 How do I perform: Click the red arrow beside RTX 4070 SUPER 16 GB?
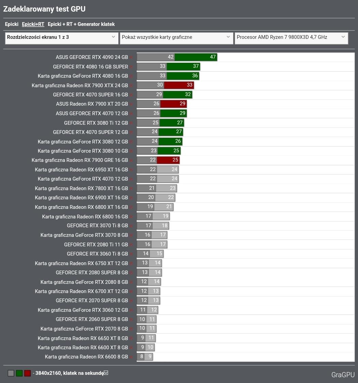pyautogui.click(x=131, y=95)
